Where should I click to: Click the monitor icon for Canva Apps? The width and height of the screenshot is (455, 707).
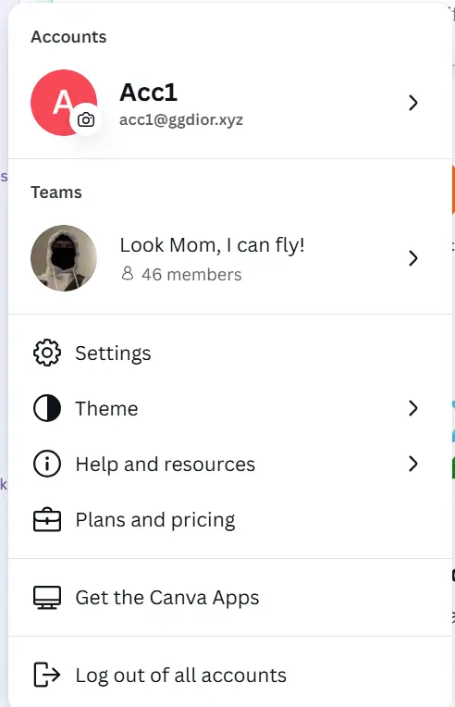(x=47, y=598)
